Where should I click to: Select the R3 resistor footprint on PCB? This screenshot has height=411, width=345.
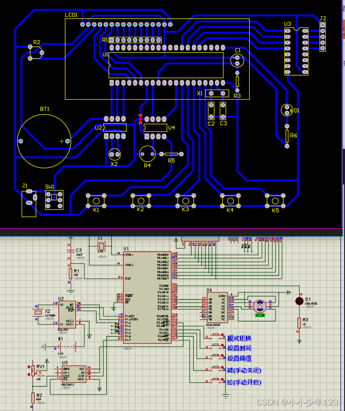click(237, 81)
